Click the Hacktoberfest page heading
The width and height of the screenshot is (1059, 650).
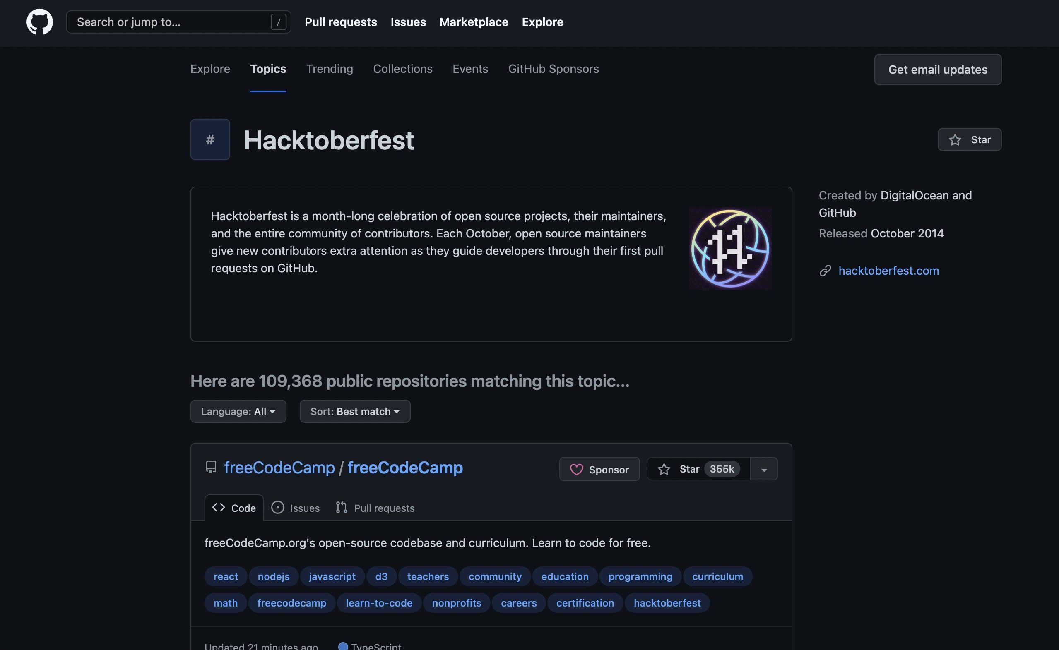(x=329, y=140)
